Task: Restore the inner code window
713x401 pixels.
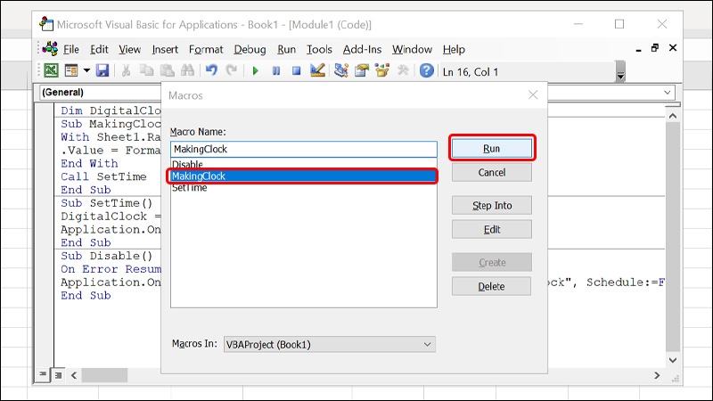Action: tap(655, 48)
